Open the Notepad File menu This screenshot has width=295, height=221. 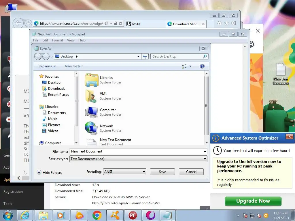(x=35, y=40)
